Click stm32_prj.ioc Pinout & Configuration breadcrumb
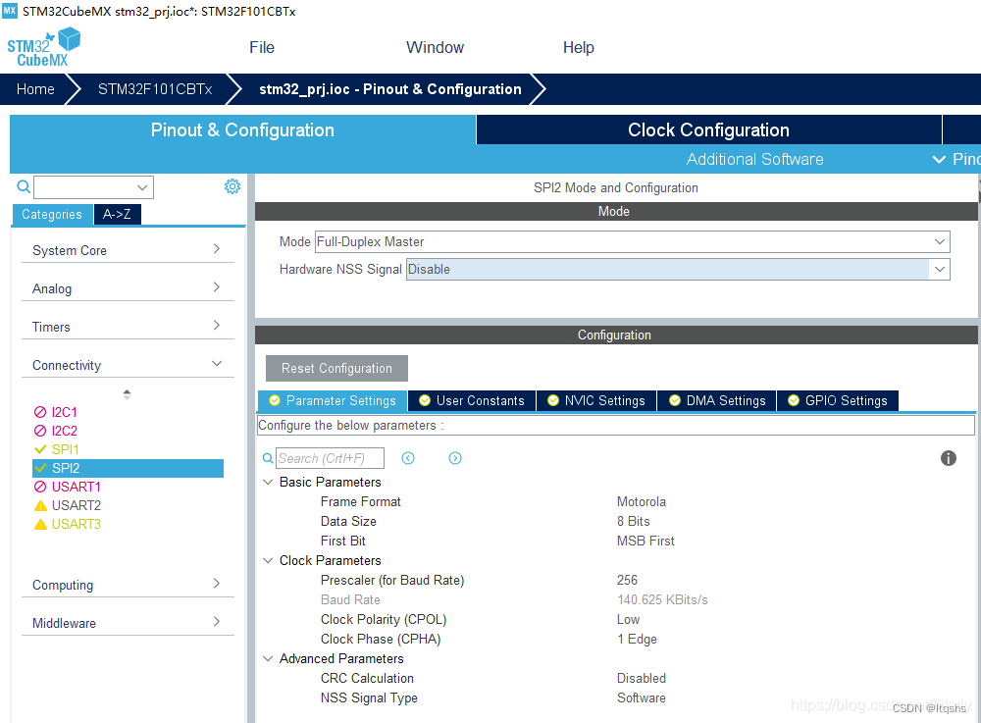Viewport: 981px width, 723px height. [x=390, y=89]
